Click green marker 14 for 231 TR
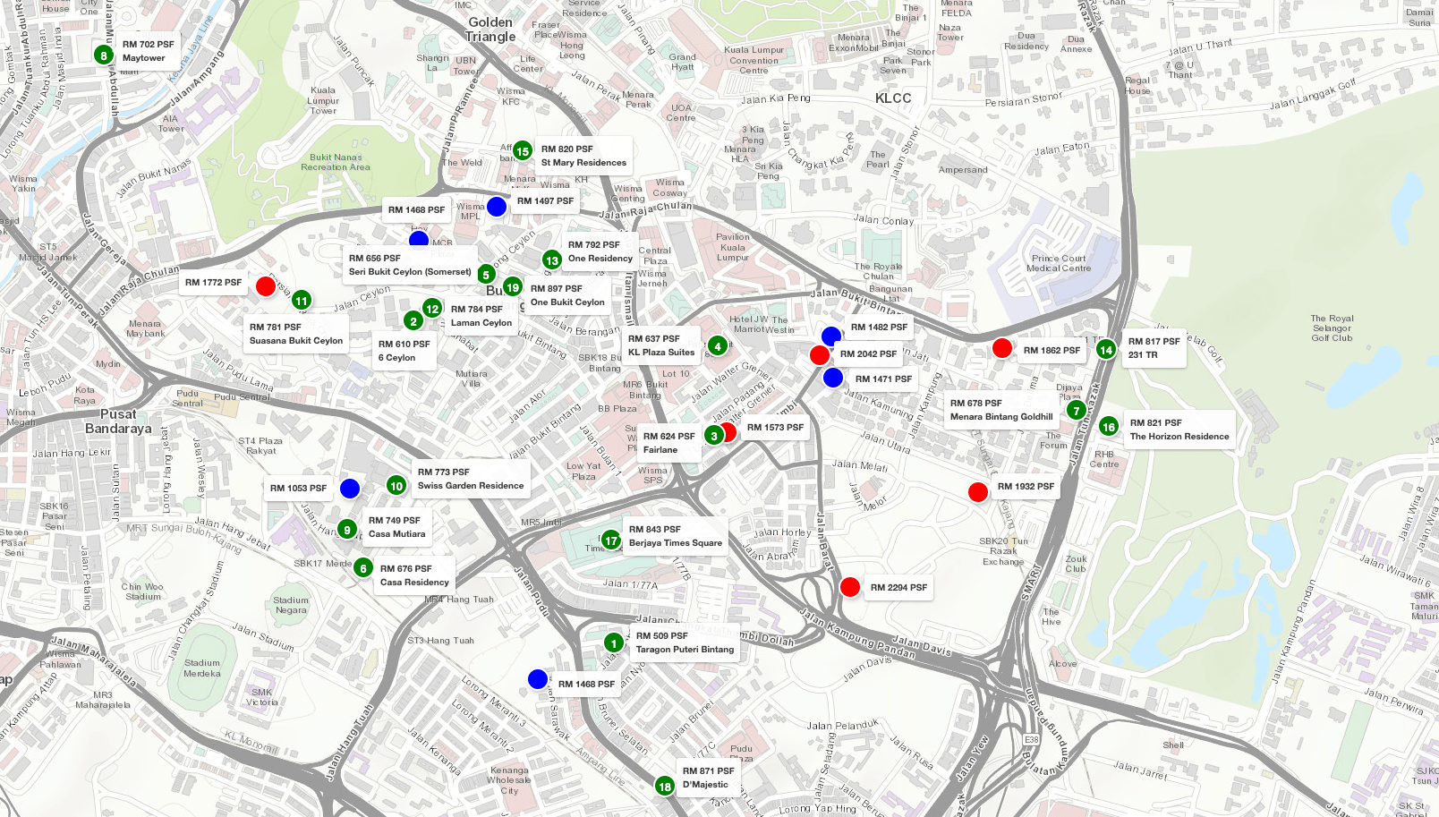 pos(1106,350)
